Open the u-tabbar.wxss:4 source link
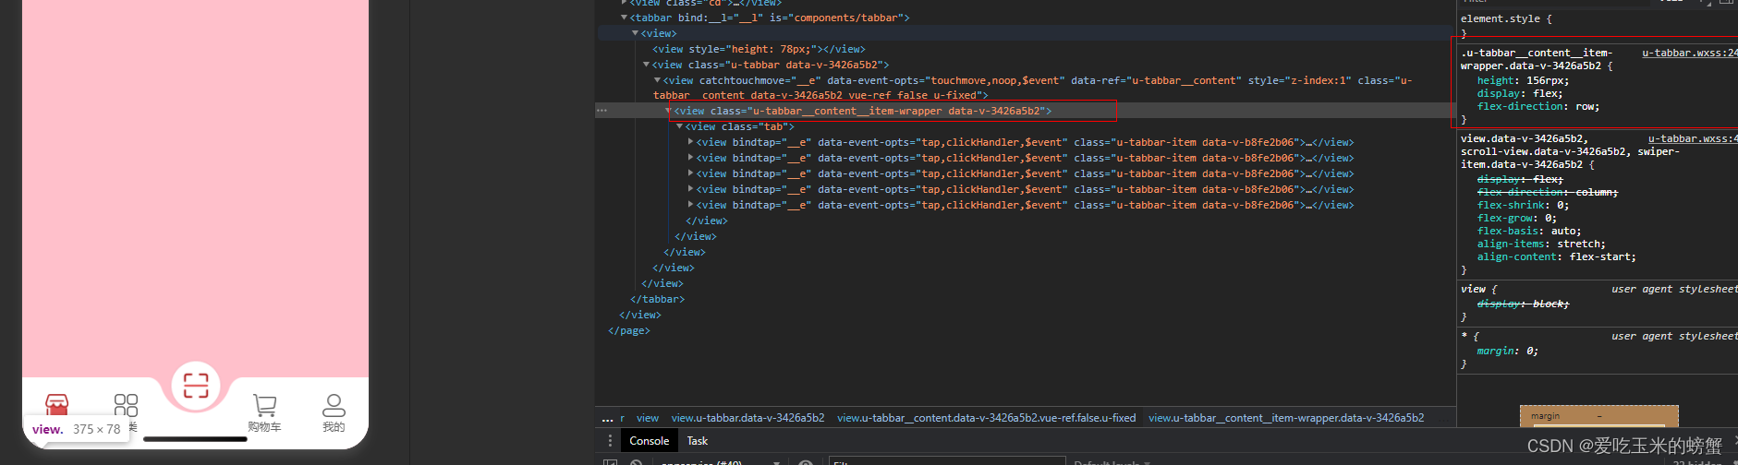This screenshot has height=465, width=1738. (1693, 139)
